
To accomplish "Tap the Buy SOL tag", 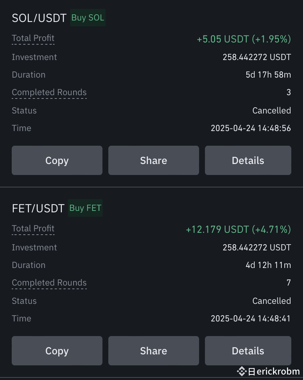I will 88,18.
